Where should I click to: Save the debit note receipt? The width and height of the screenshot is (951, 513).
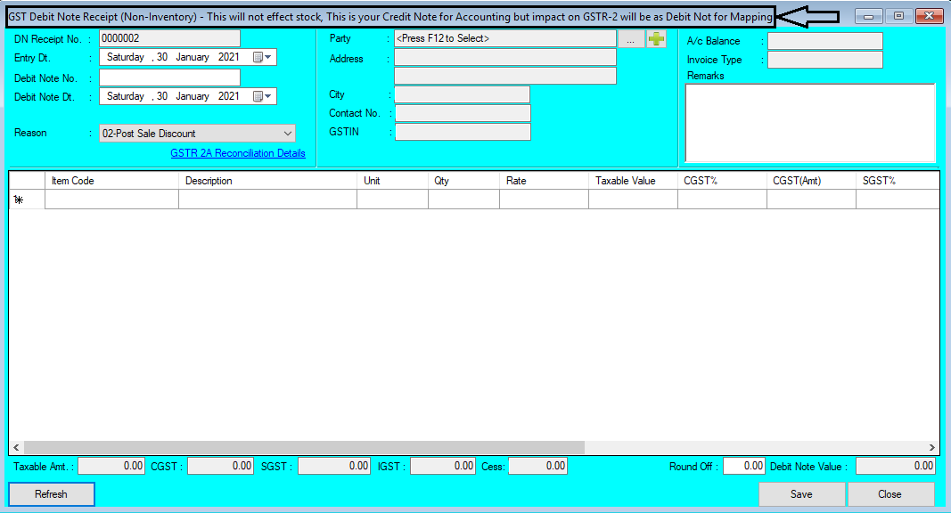pyautogui.click(x=801, y=493)
